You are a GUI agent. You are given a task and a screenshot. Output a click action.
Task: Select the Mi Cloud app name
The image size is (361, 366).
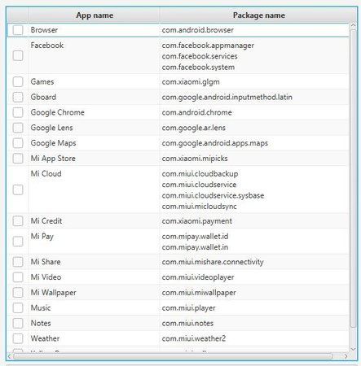pyautogui.click(x=46, y=173)
